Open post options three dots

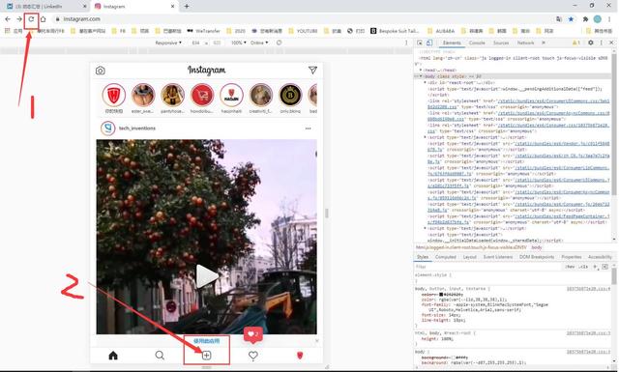coord(308,129)
